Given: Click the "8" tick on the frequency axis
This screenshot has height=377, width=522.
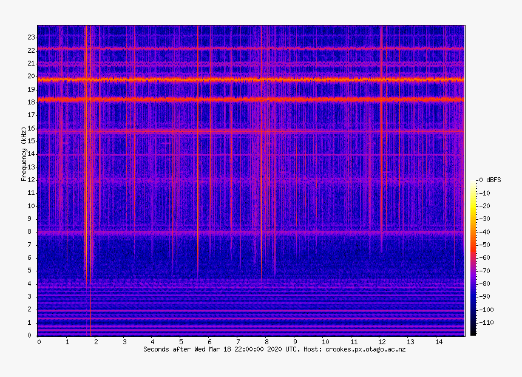Looking at the screenshot, I should pyautogui.click(x=30, y=232).
